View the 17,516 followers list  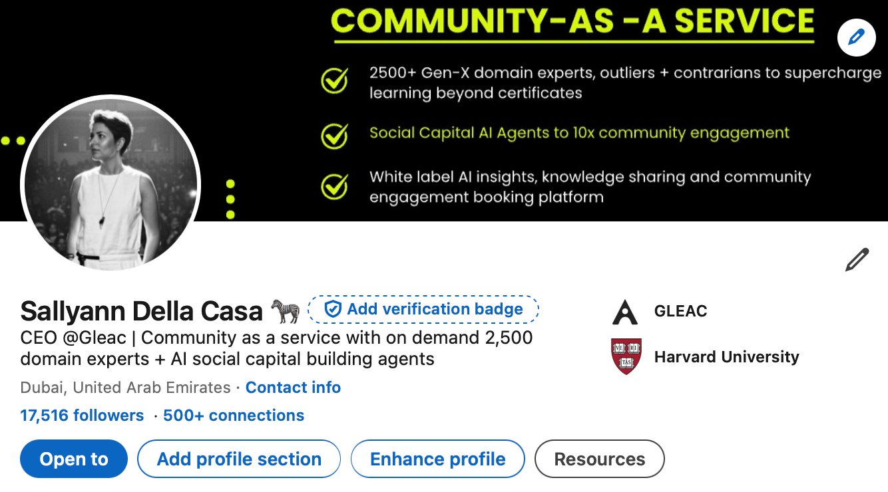point(82,416)
